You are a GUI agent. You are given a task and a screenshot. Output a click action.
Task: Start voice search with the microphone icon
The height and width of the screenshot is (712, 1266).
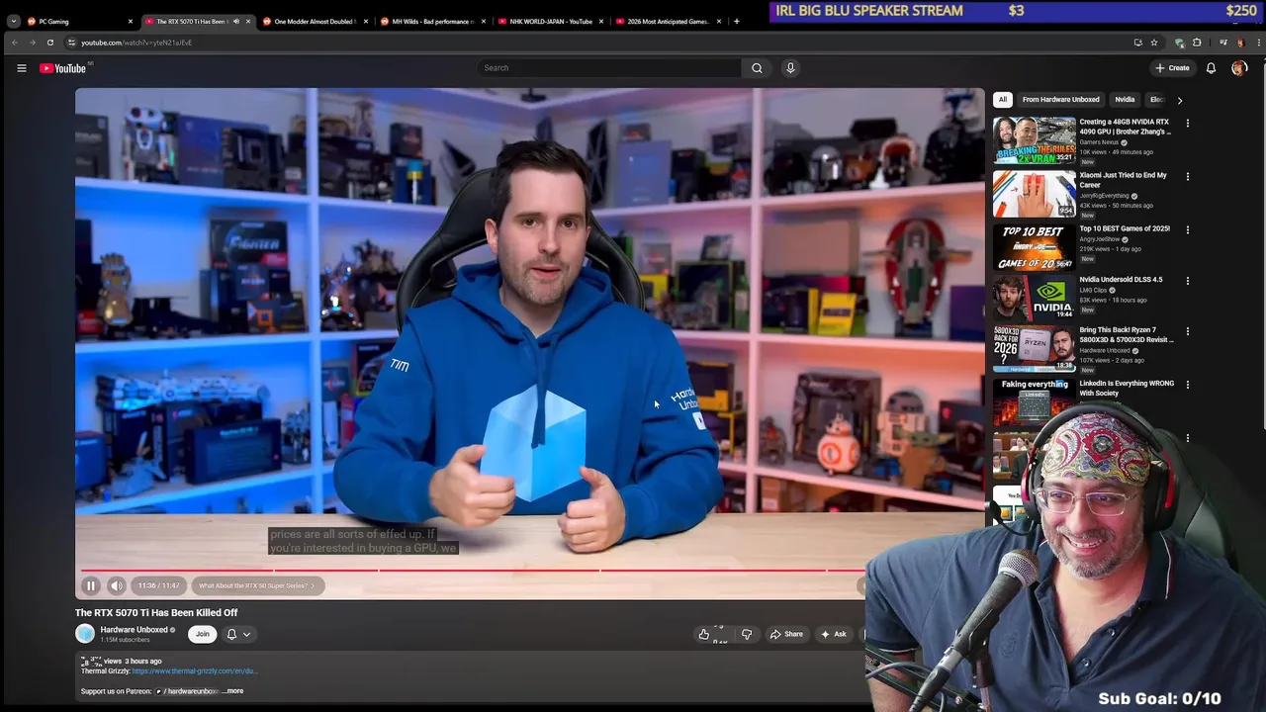coord(790,68)
